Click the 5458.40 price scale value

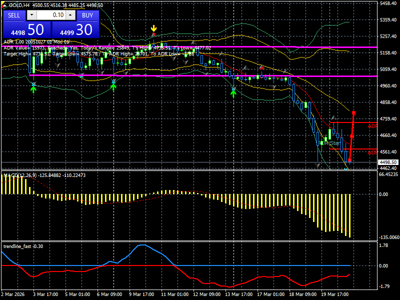(388, 3)
